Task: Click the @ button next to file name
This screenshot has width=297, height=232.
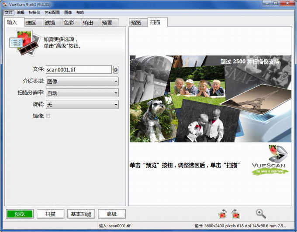Action: pos(116,70)
